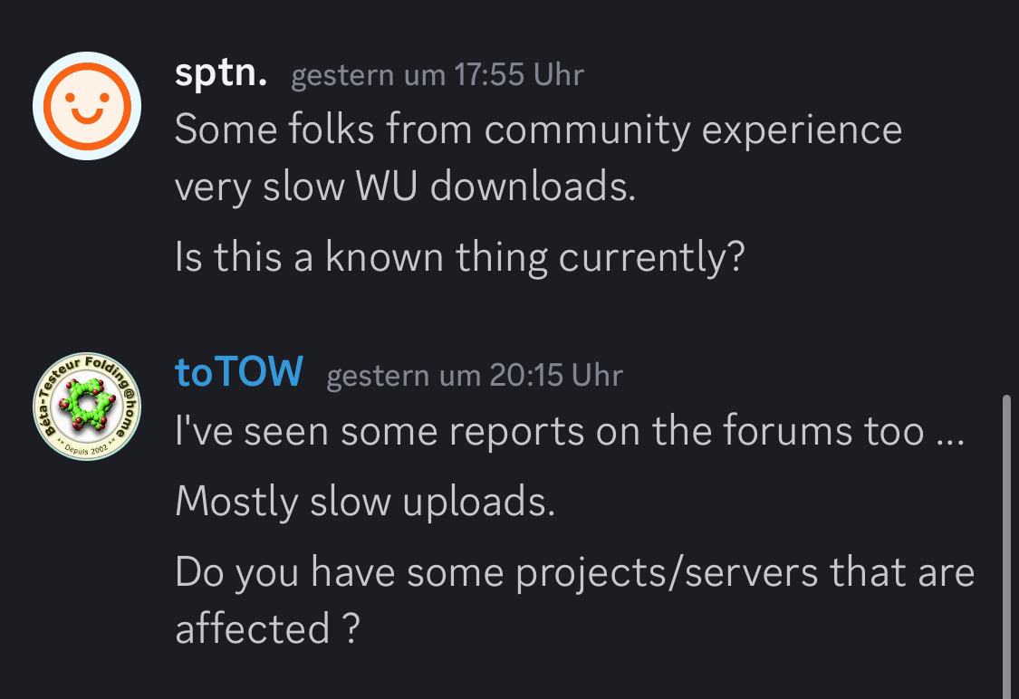This screenshot has height=699, width=1019.
Task: Click the word "uploads" in toTOW's message
Action: pyautogui.click(x=478, y=503)
